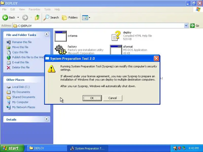Click the Start button
Image resolution: width=203 pixels, height=152 pixels.
click(x=12, y=148)
